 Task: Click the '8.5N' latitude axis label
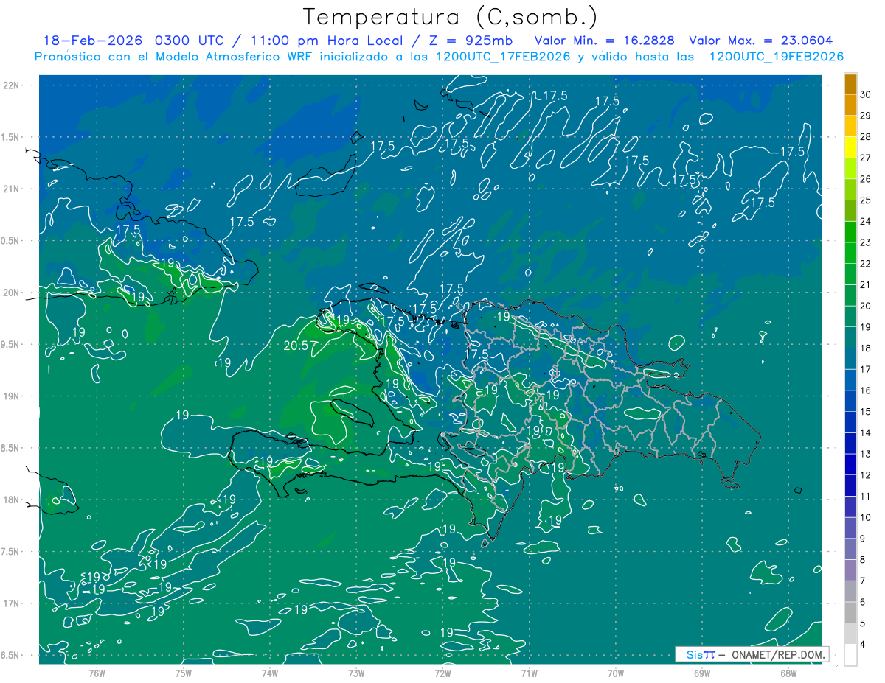(10, 448)
